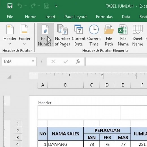147x147 pixels.
Task: Click the Save icon in the title bar
Action: click(x=10, y=6)
